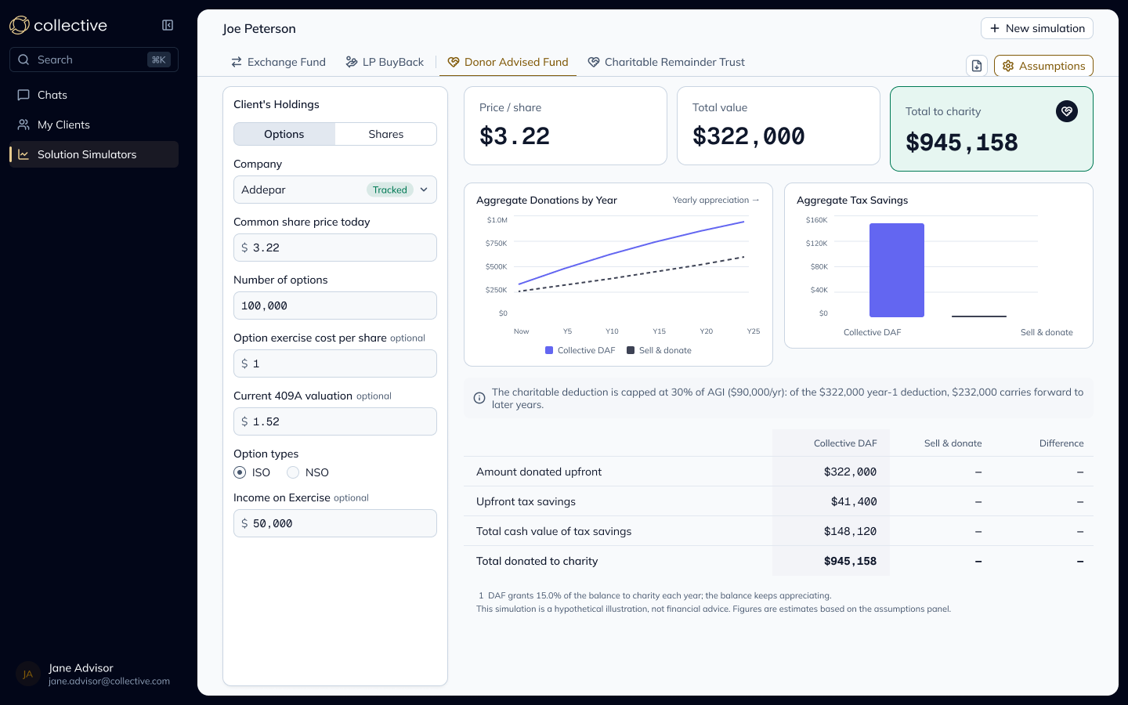The width and height of the screenshot is (1128, 705).
Task: Open Solution Simulators in the sidebar
Action: [94, 154]
